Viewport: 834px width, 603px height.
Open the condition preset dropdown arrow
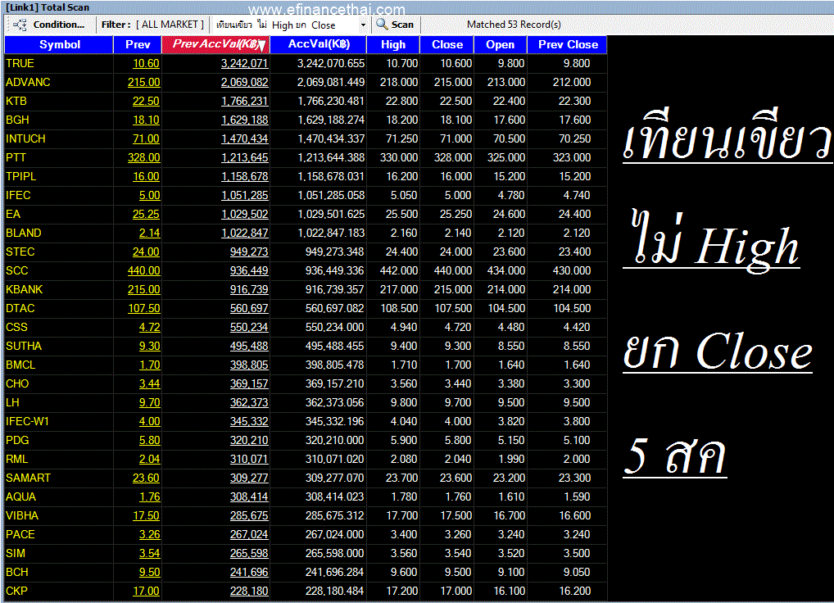363,25
